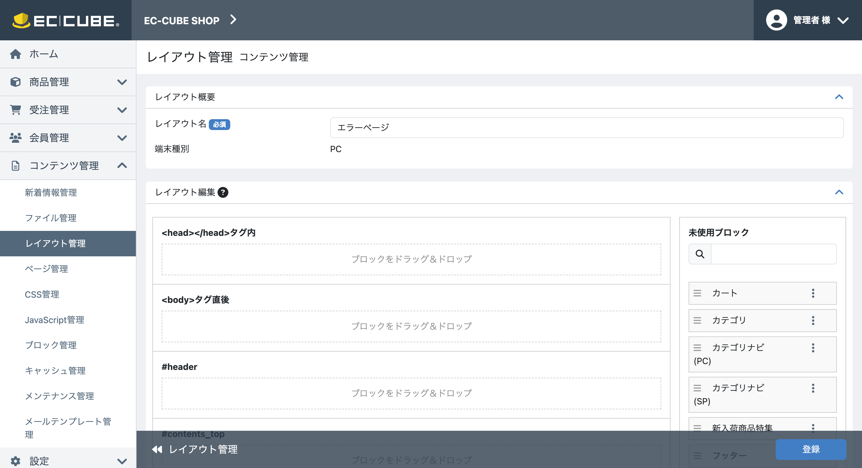
Task: Click the product box icon
Action: click(x=16, y=82)
